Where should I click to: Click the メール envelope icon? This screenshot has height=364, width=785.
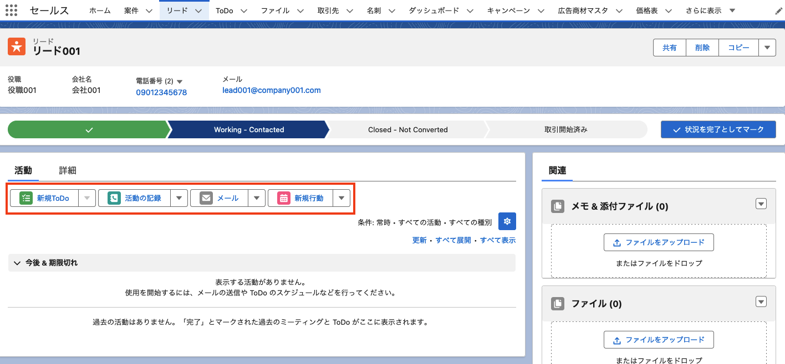[x=206, y=197]
